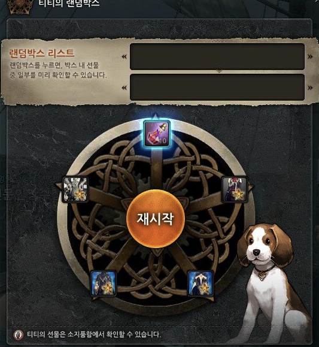
Task: Click the small down chevron between list rows
Action: point(219,71)
